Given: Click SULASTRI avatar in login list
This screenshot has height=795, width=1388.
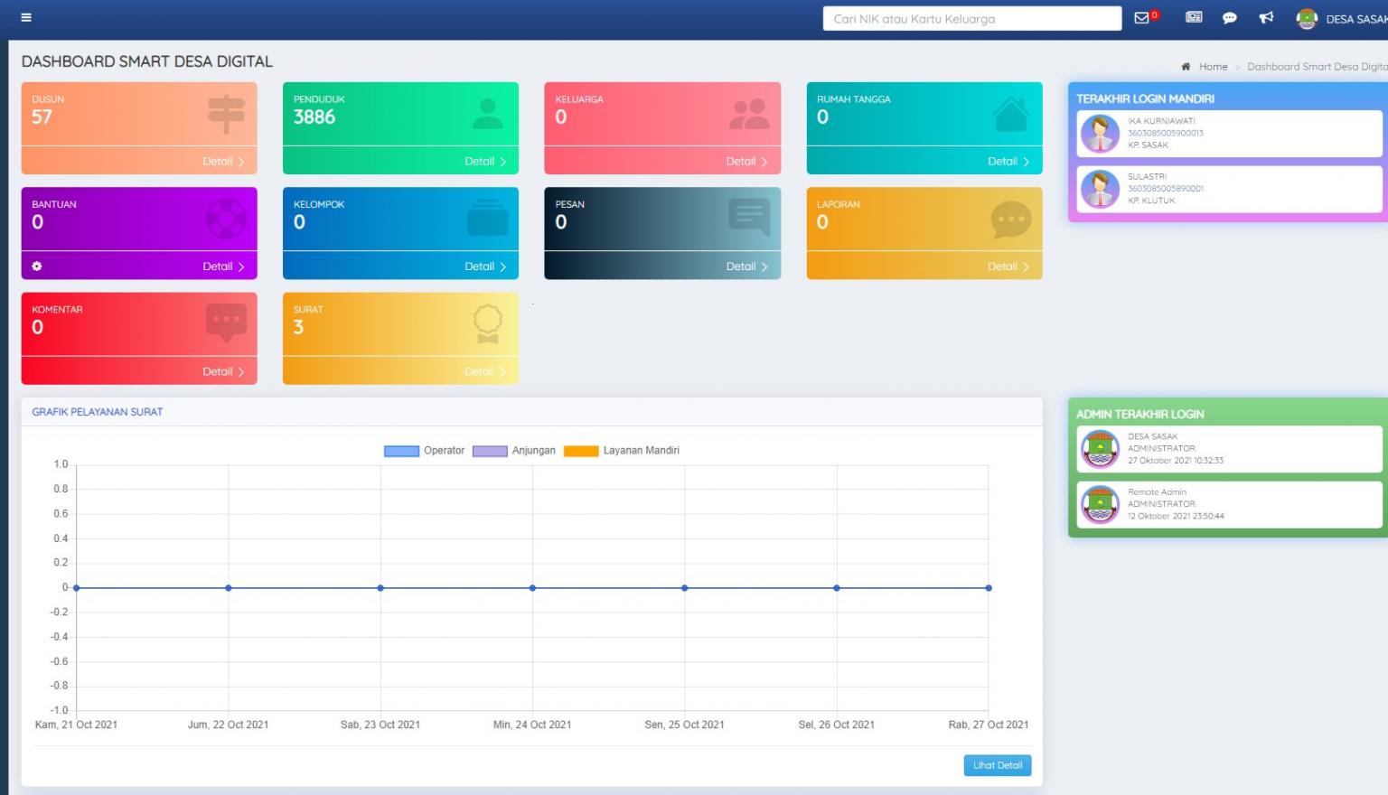Looking at the screenshot, I should click(1100, 189).
